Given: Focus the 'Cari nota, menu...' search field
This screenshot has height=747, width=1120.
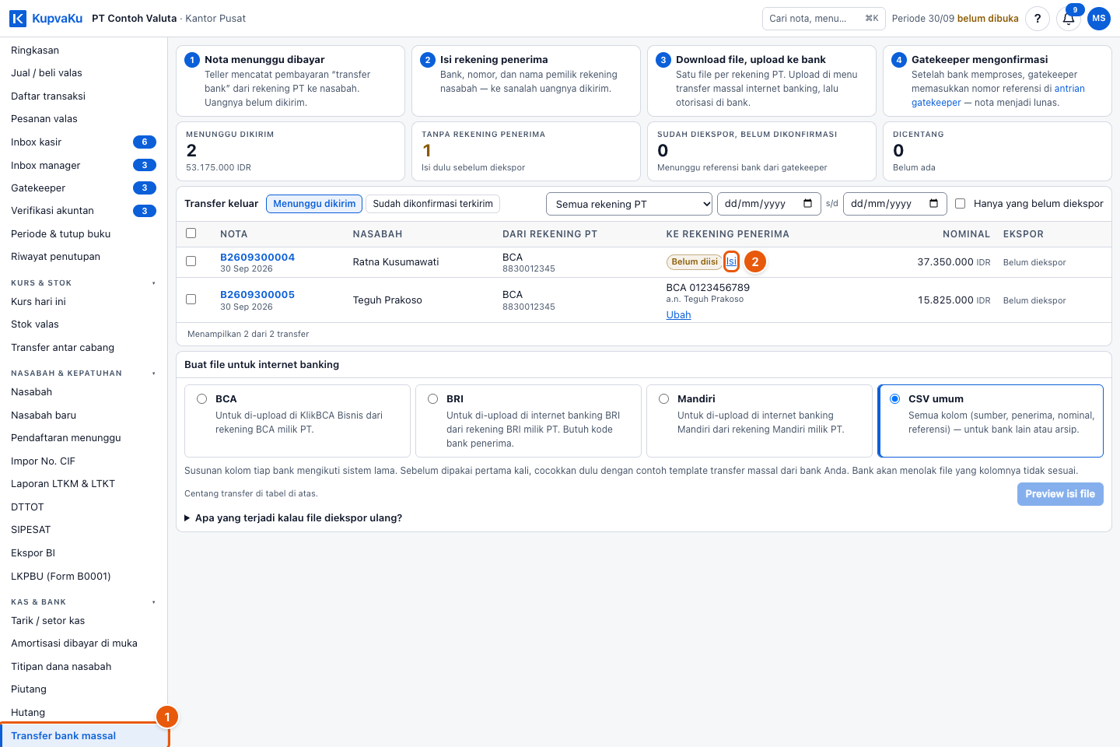Looking at the screenshot, I should pos(824,19).
